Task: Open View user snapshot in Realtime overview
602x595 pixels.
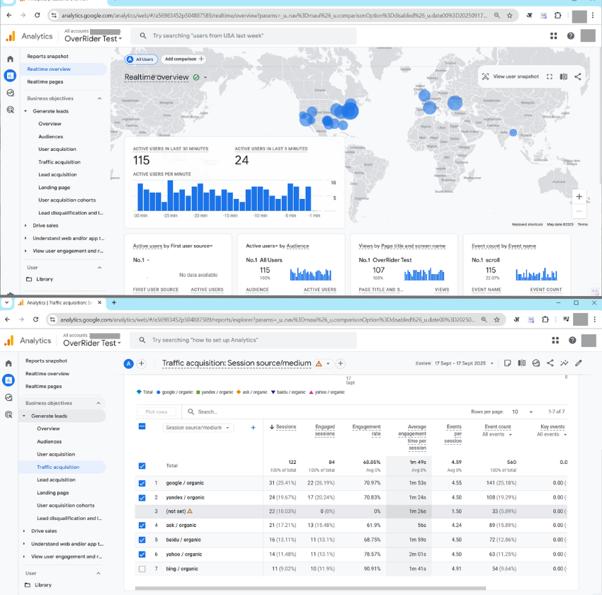Action: [x=510, y=76]
